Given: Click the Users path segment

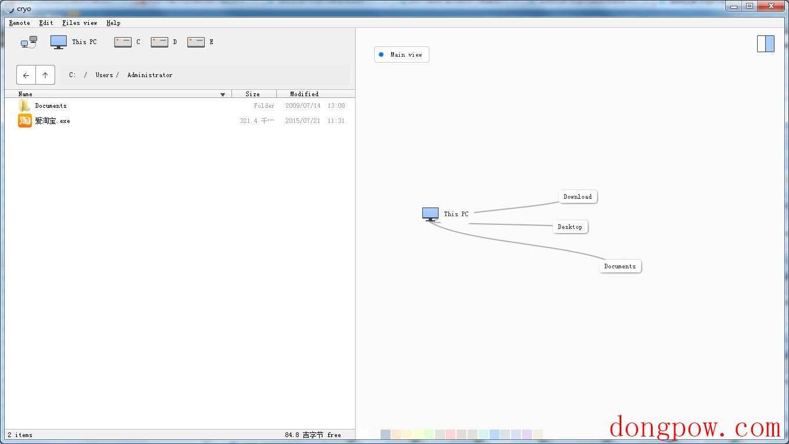Looking at the screenshot, I should coord(104,75).
